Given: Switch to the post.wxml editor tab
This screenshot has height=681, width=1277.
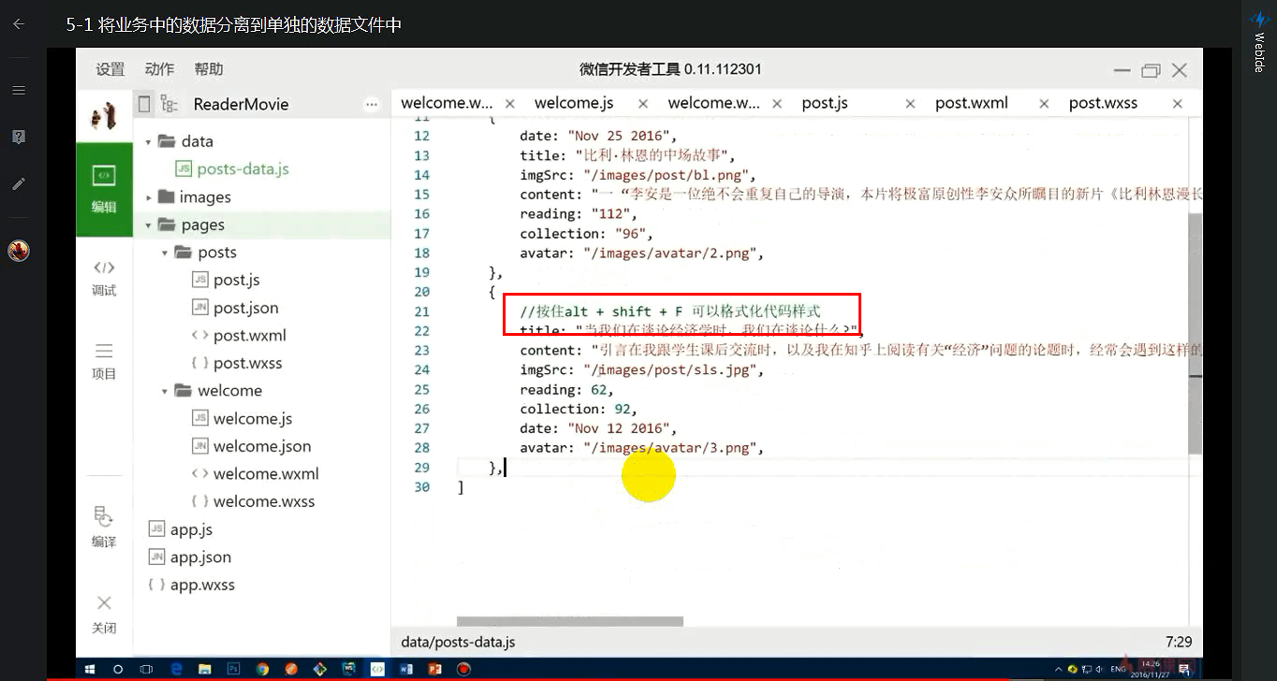Looking at the screenshot, I should [x=972, y=103].
